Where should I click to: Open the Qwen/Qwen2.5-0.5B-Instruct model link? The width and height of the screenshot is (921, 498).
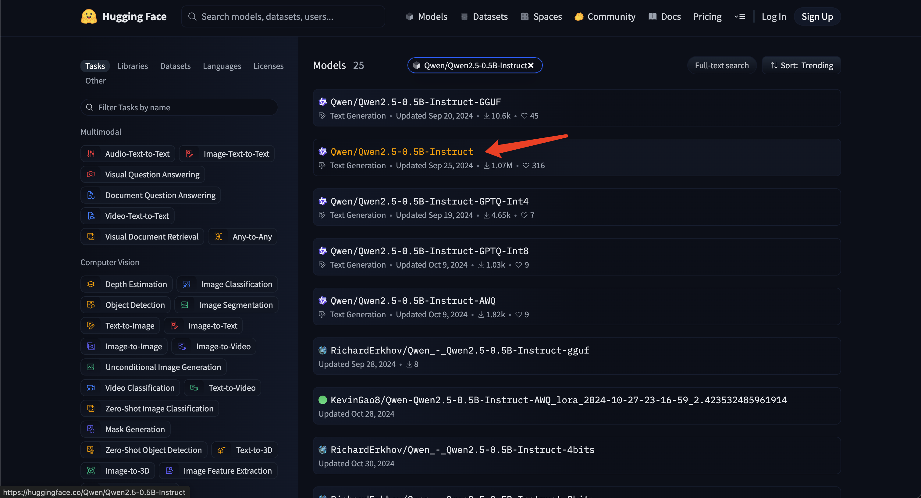click(x=402, y=151)
